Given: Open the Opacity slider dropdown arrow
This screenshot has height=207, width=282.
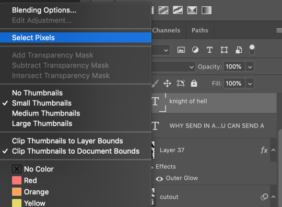Looking at the screenshot, I should [250, 67].
